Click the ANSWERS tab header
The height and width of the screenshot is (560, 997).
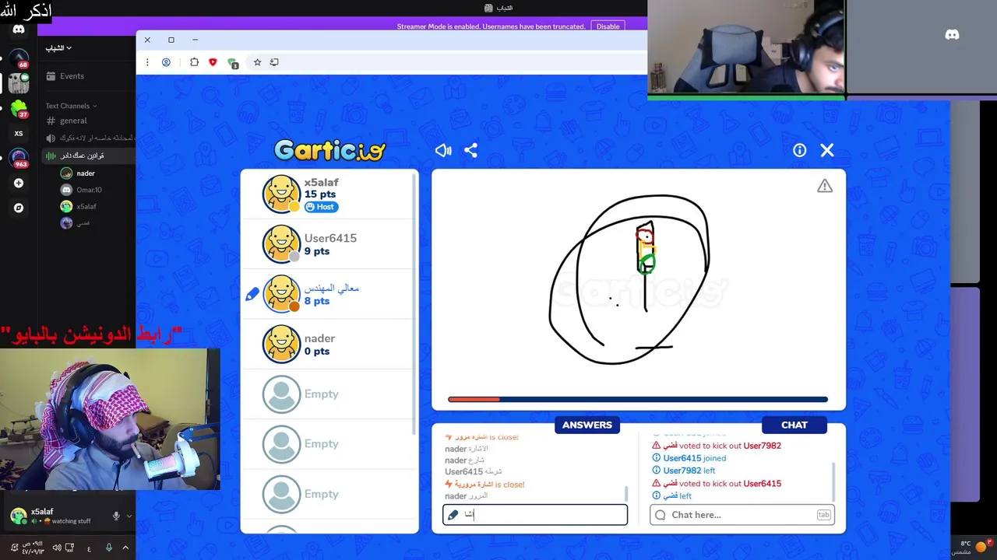click(x=587, y=425)
